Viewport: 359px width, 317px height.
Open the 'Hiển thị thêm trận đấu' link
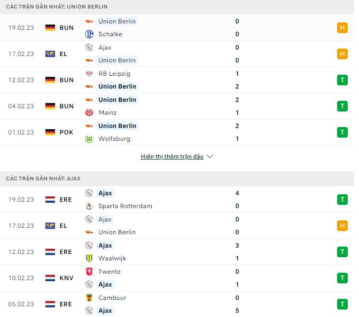[172, 156]
